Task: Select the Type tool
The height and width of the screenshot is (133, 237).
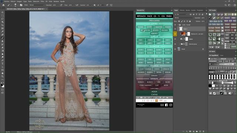Action: tap(2, 64)
